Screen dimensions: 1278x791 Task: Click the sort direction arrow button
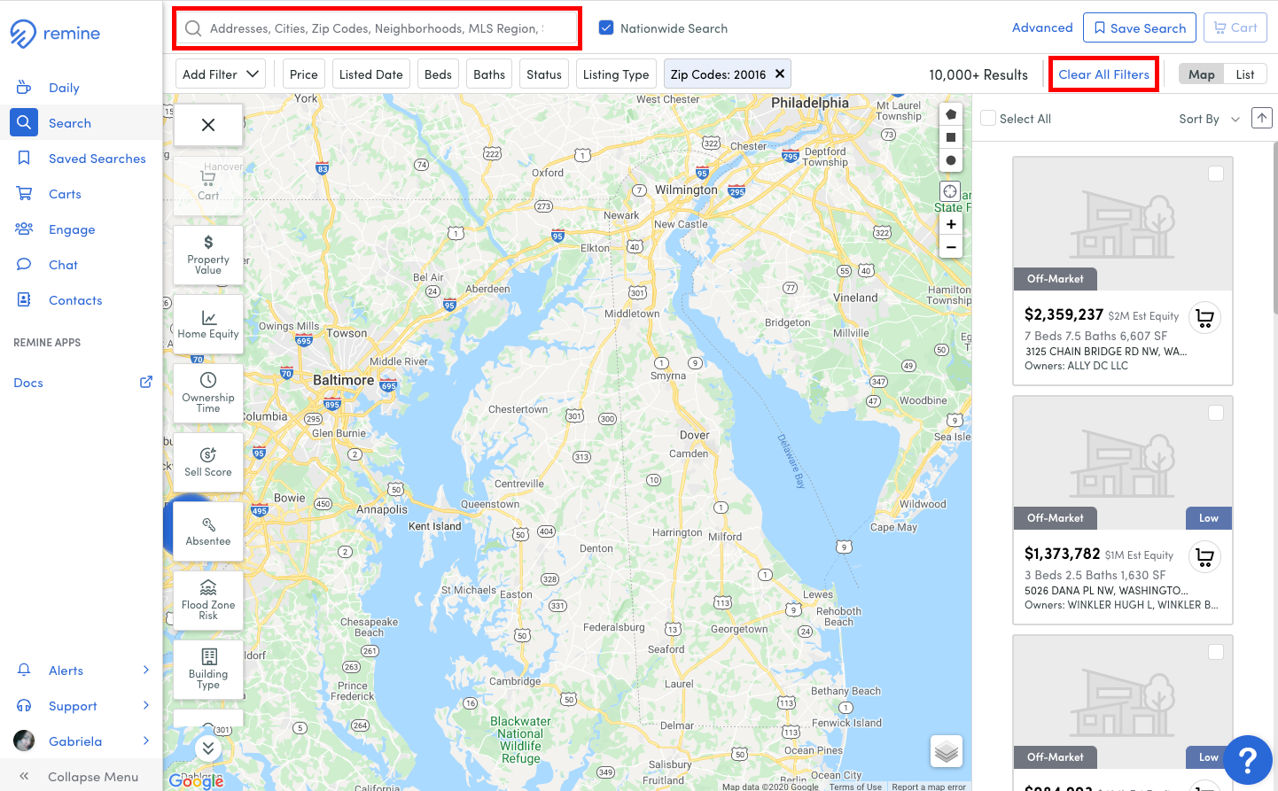coord(1262,118)
